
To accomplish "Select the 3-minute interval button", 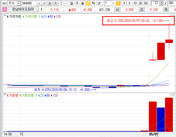I will [124, 3].
